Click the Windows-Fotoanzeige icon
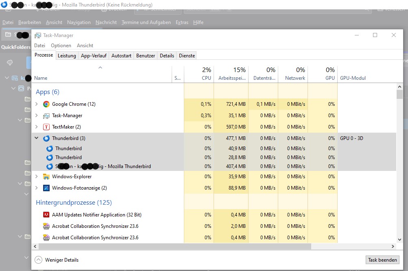This screenshot has height=271, width=408. coord(46,188)
